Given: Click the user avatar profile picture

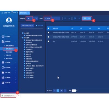Looking at the screenshot, I should [9, 20].
